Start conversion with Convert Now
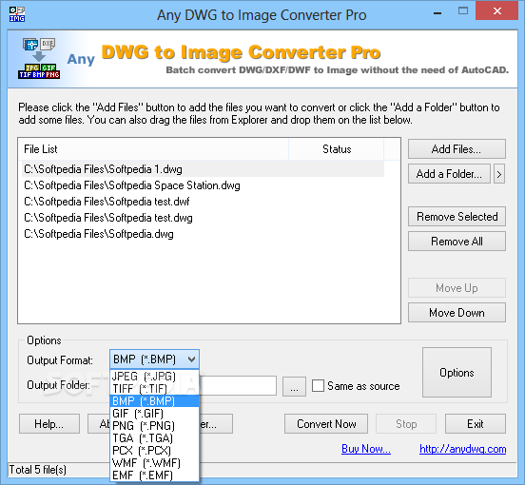 (x=326, y=424)
